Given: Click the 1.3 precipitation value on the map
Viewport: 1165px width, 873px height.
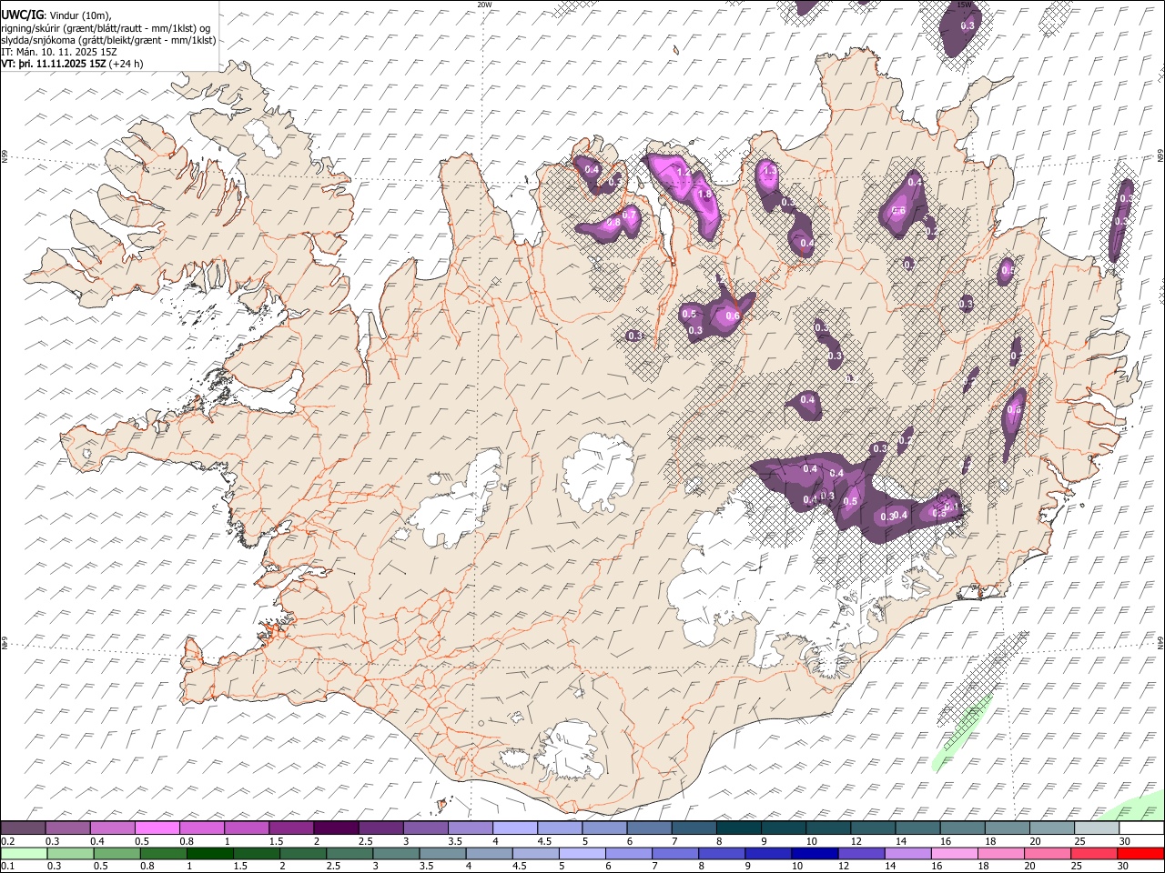Looking at the screenshot, I should point(770,170).
